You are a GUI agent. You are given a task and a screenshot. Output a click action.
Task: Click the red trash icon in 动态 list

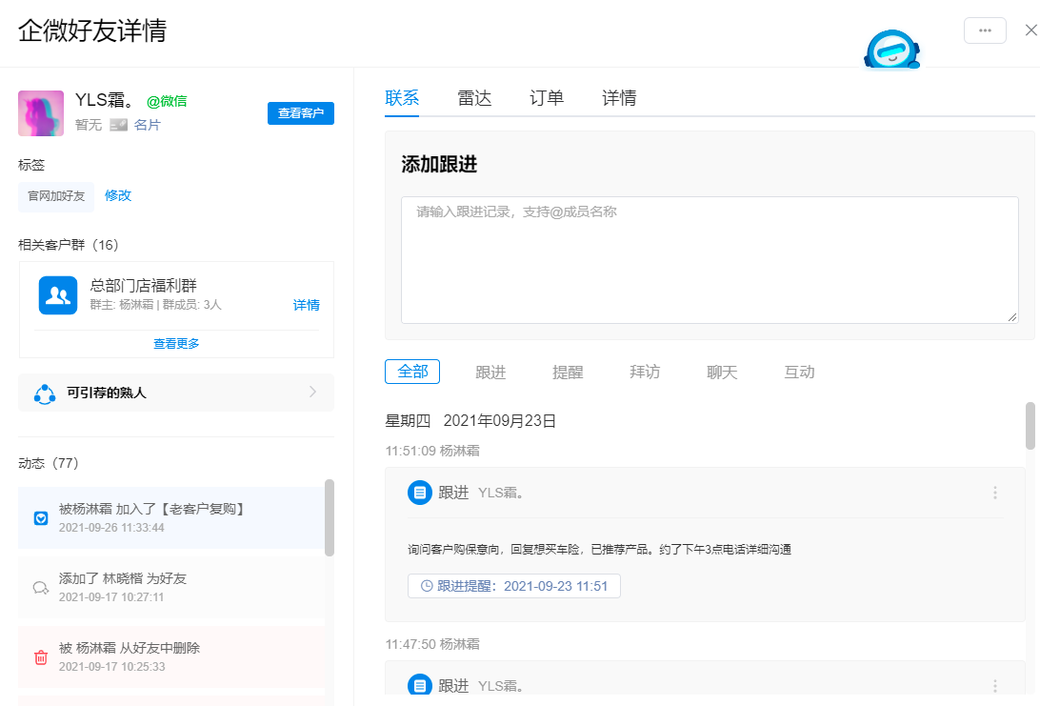(x=41, y=656)
